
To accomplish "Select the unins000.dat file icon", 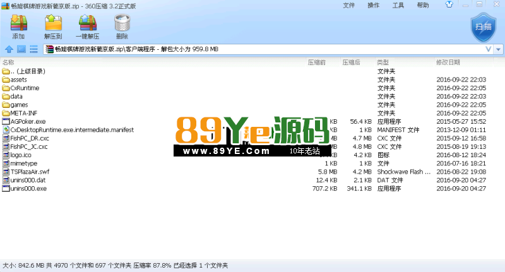I will [6, 180].
